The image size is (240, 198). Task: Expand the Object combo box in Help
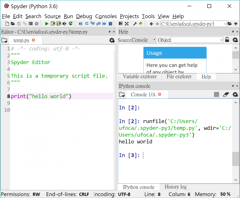click(x=221, y=40)
